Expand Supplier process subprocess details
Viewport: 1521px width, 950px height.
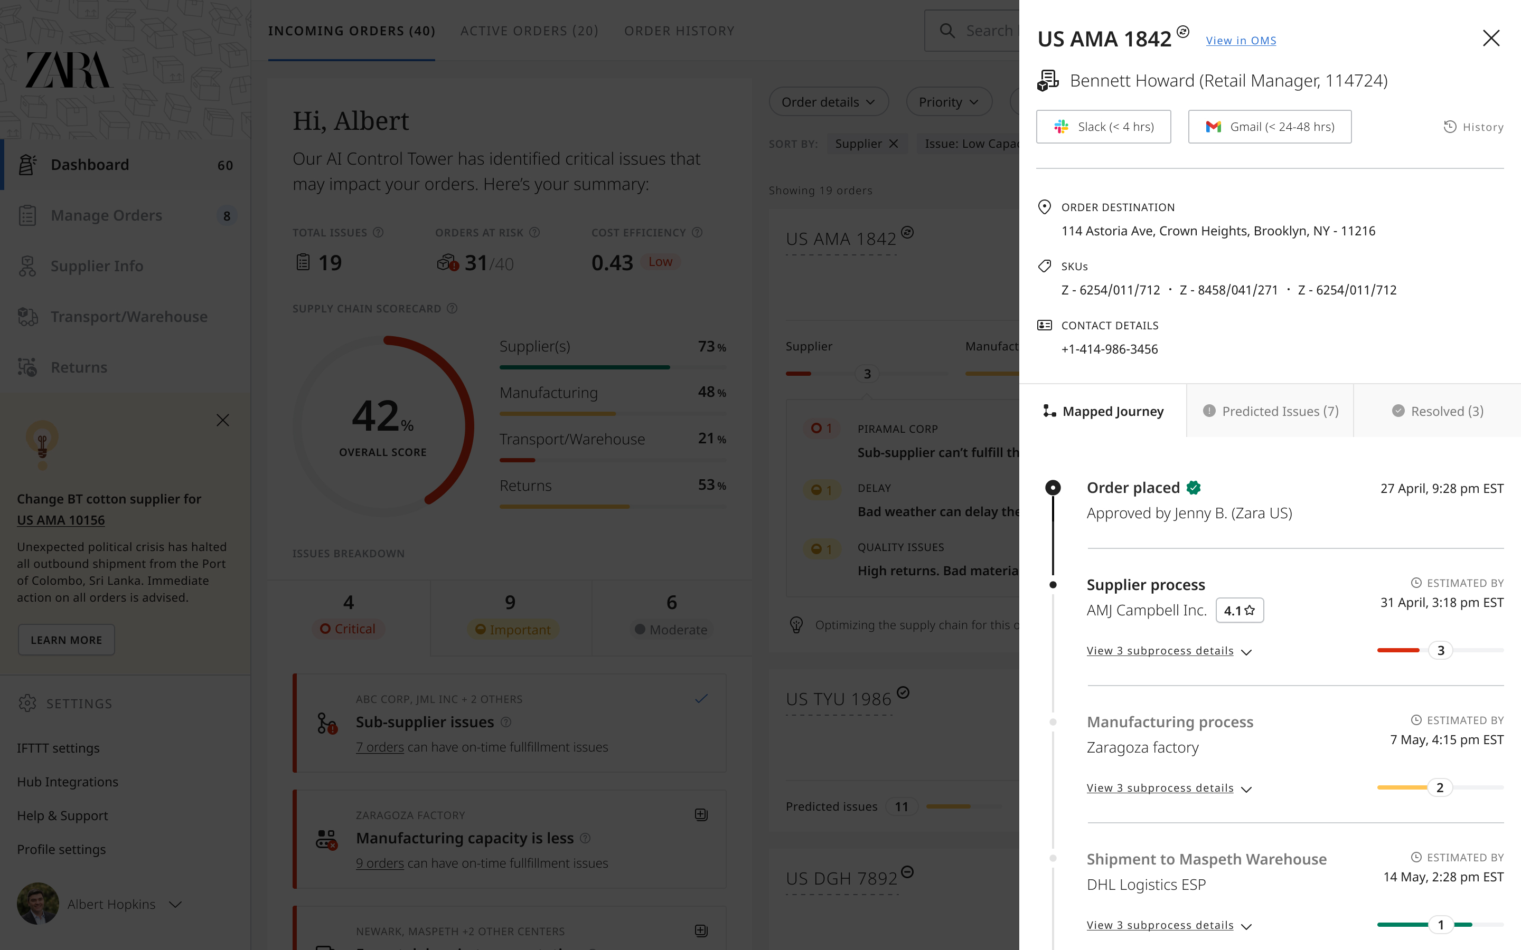pos(1170,651)
